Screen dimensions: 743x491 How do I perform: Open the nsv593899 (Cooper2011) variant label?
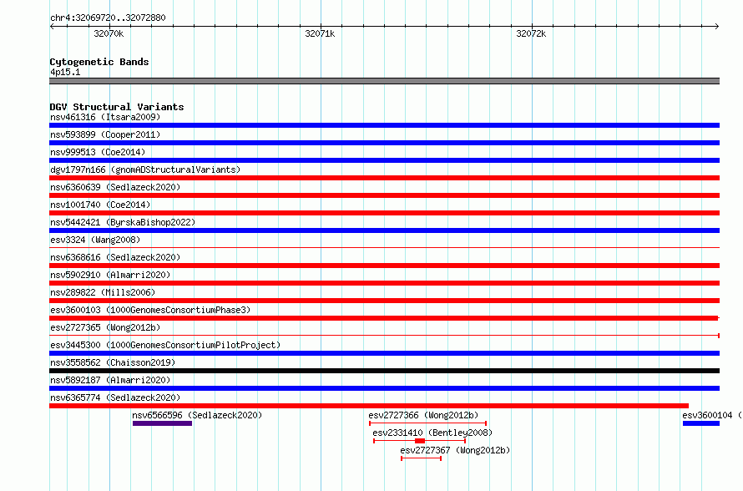(105, 134)
